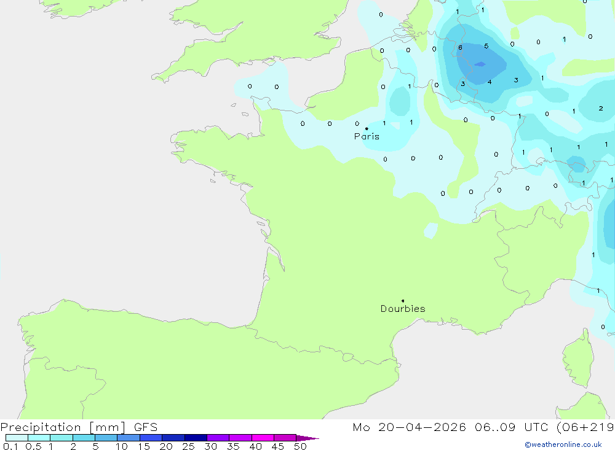Click the '50' legend scale number
615x450 pixels.
pyautogui.click(x=300, y=446)
